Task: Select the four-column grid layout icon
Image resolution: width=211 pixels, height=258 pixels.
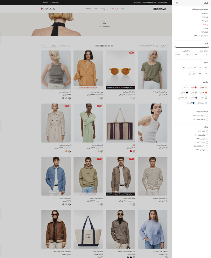Action: [102, 46]
